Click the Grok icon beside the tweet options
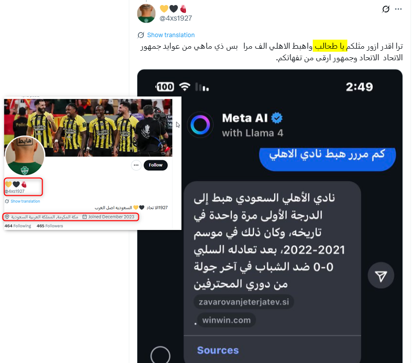The width and height of the screenshot is (412, 363). pyautogui.click(x=385, y=9)
